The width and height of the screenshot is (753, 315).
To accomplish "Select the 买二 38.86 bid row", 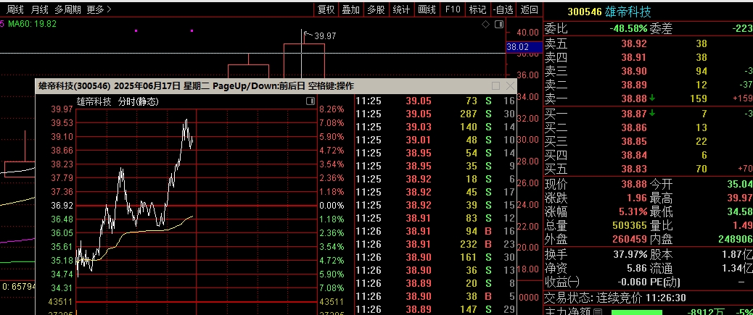I will click(648, 127).
